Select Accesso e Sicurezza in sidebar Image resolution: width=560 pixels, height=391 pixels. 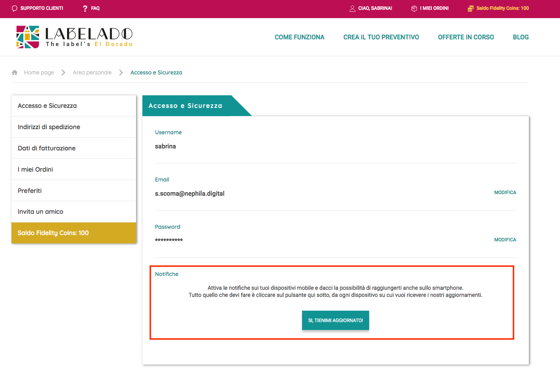click(74, 106)
